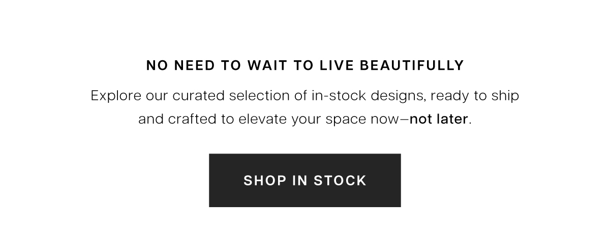The width and height of the screenshot is (610, 236).
Task: Select the 'No Need to Wait' headline
Action: [305, 66]
